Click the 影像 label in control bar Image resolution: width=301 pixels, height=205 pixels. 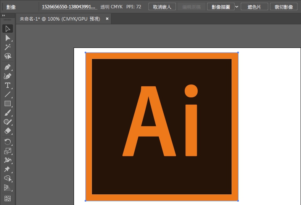click(x=11, y=7)
